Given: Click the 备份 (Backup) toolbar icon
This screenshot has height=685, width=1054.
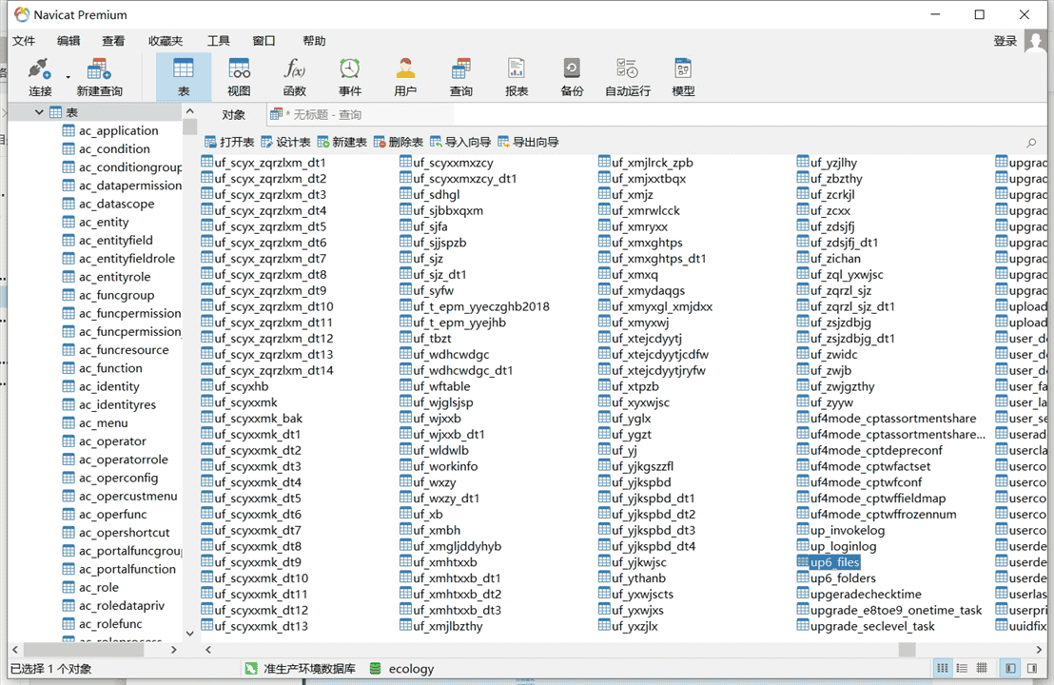Looking at the screenshot, I should [572, 76].
